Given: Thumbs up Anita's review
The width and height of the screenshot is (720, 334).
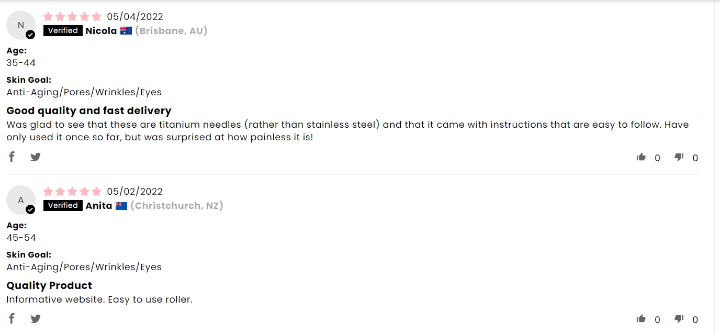Looking at the screenshot, I should coord(641,319).
